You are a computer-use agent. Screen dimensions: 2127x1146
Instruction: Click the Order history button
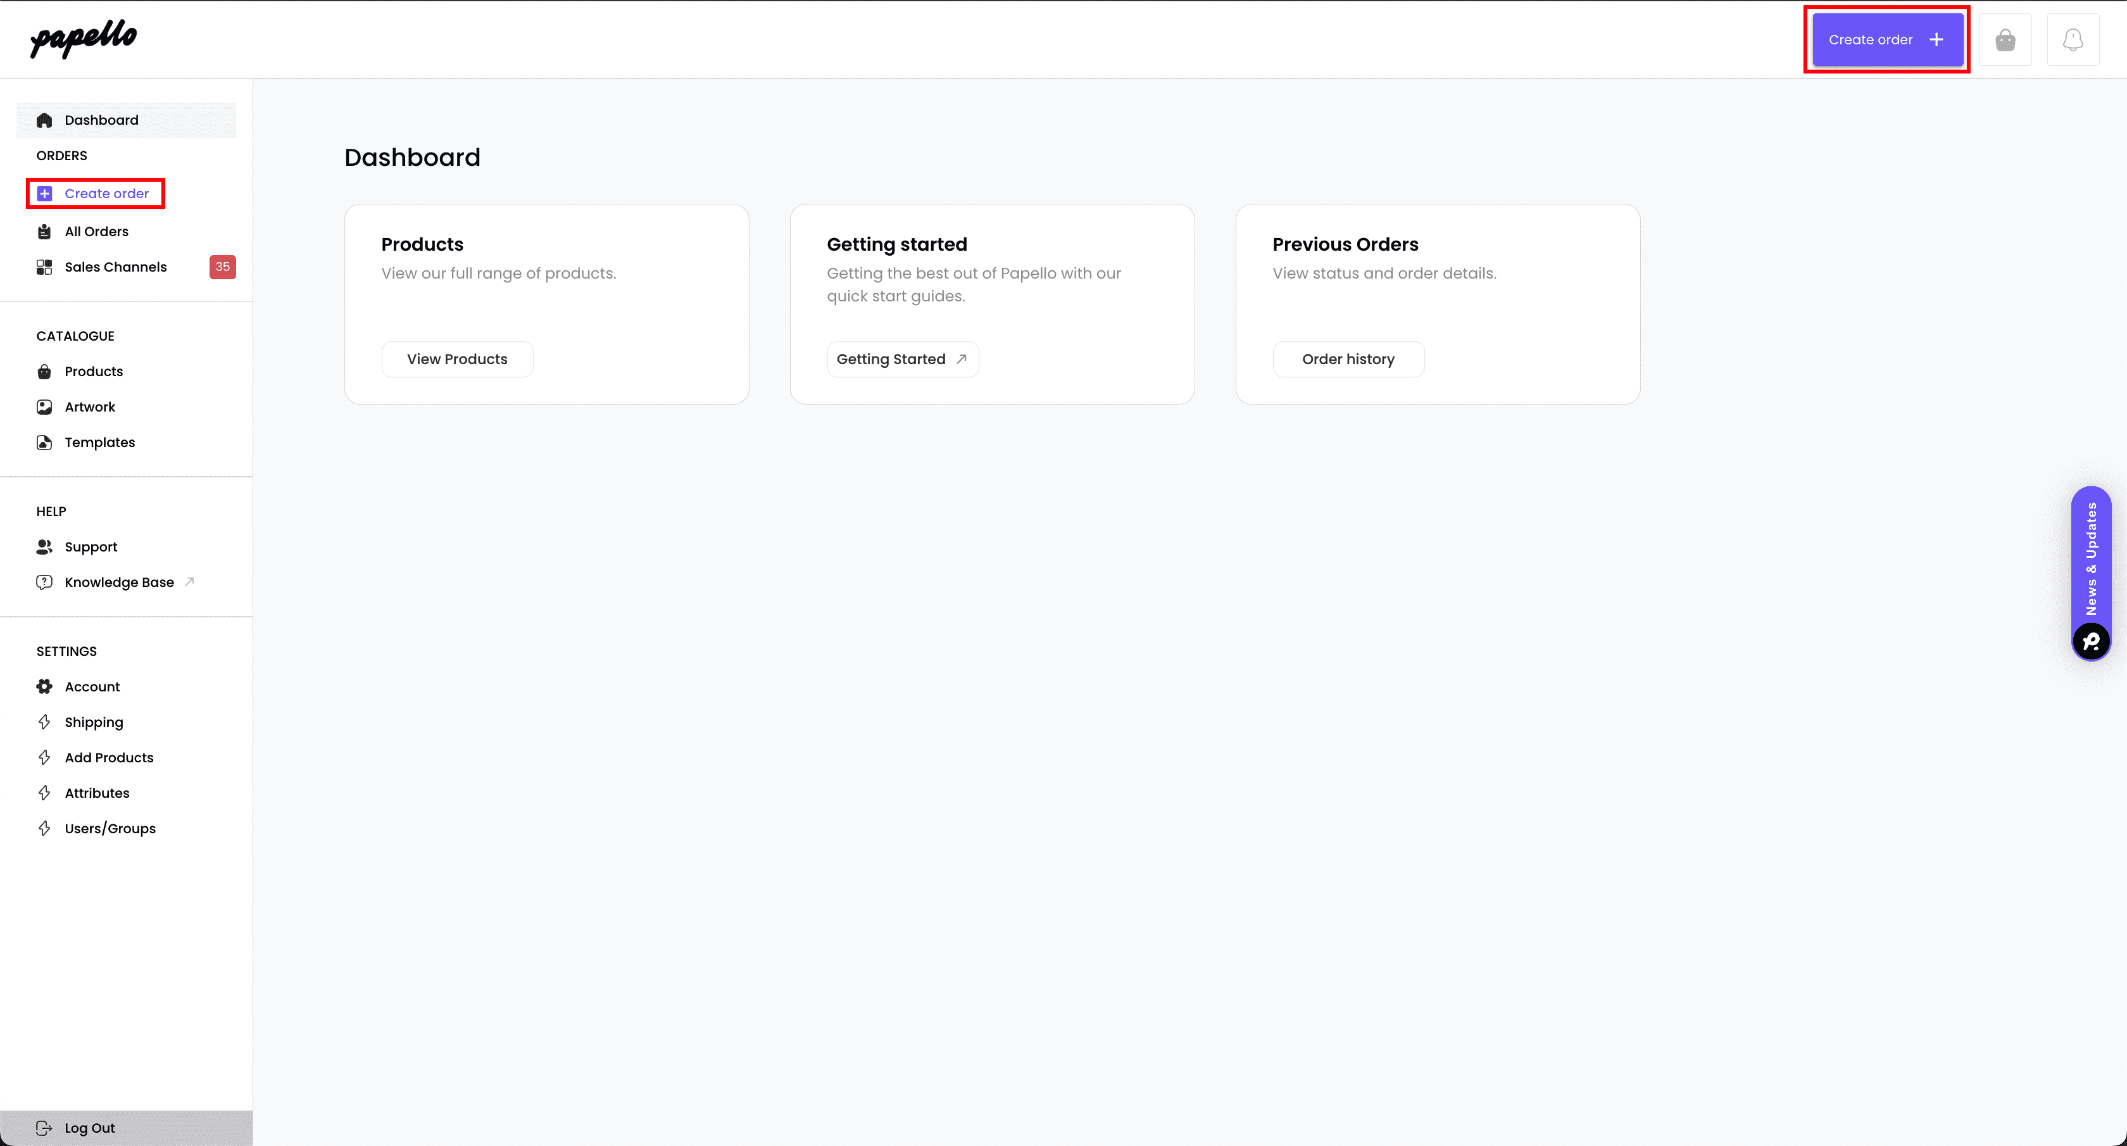click(x=1348, y=359)
